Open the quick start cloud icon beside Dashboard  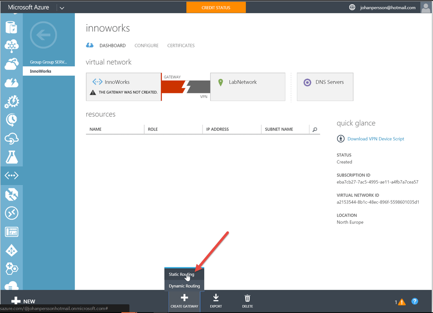(90, 45)
